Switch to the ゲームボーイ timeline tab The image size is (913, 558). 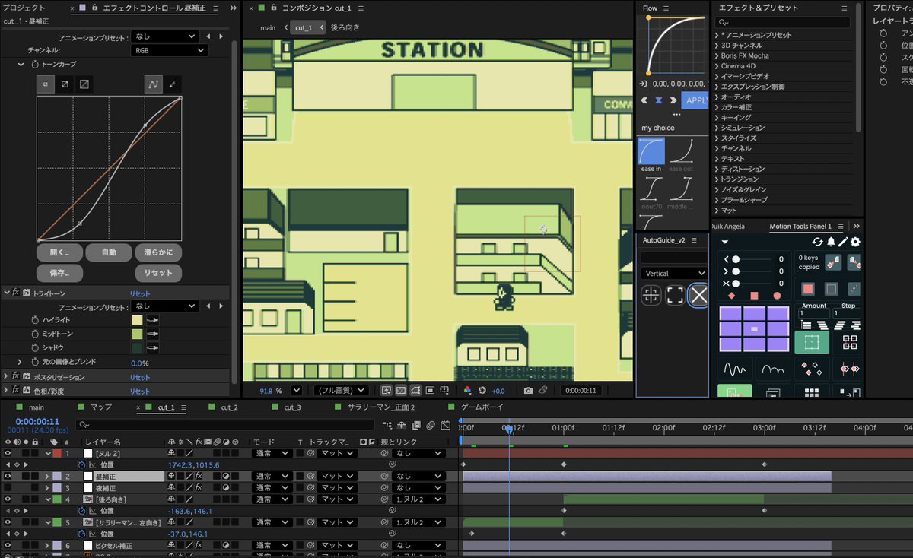click(x=482, y=407)
